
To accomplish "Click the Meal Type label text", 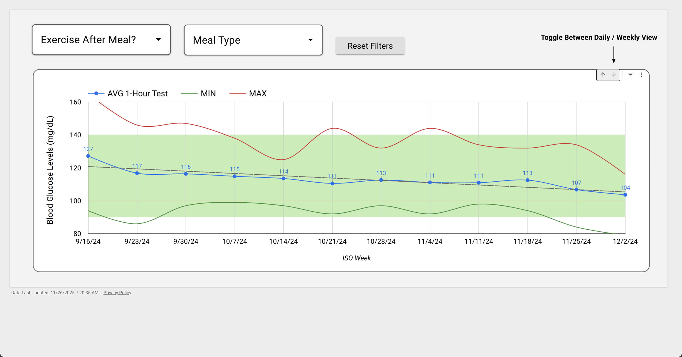I will tap(216, 40).
